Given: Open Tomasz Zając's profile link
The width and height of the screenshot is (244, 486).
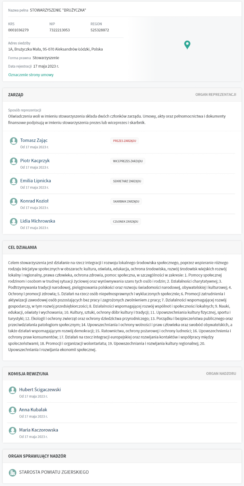Looking at the screenshot, I should 34,140.
